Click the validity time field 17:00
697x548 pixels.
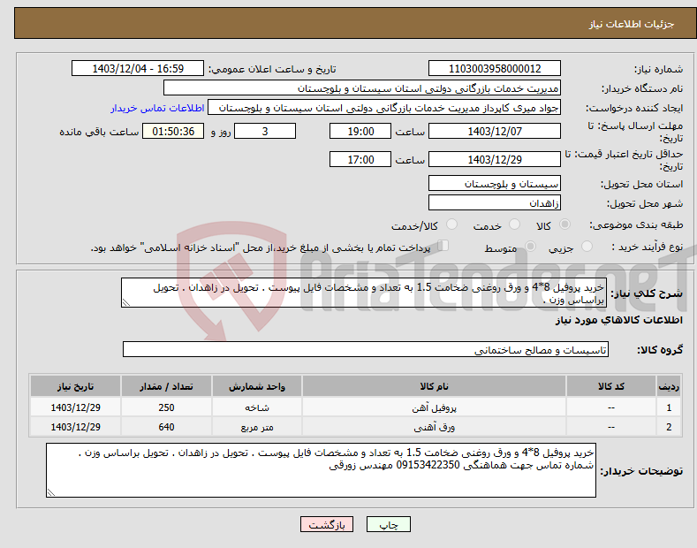tap(360, 159)
